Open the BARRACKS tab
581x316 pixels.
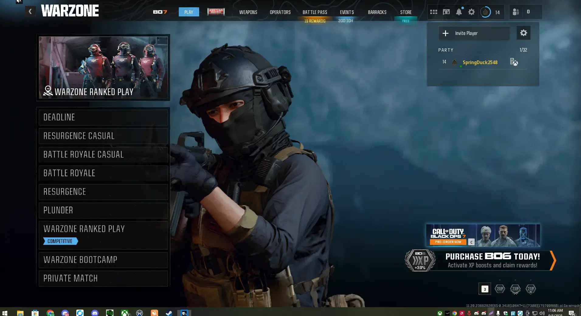(377, 12)
